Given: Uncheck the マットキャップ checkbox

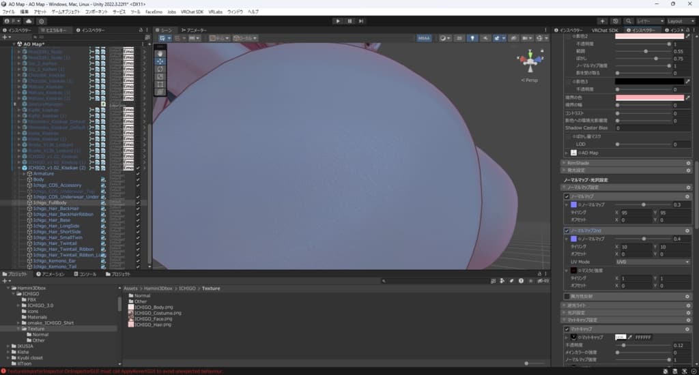Looking at the screenshot, I should pos(567,329).
